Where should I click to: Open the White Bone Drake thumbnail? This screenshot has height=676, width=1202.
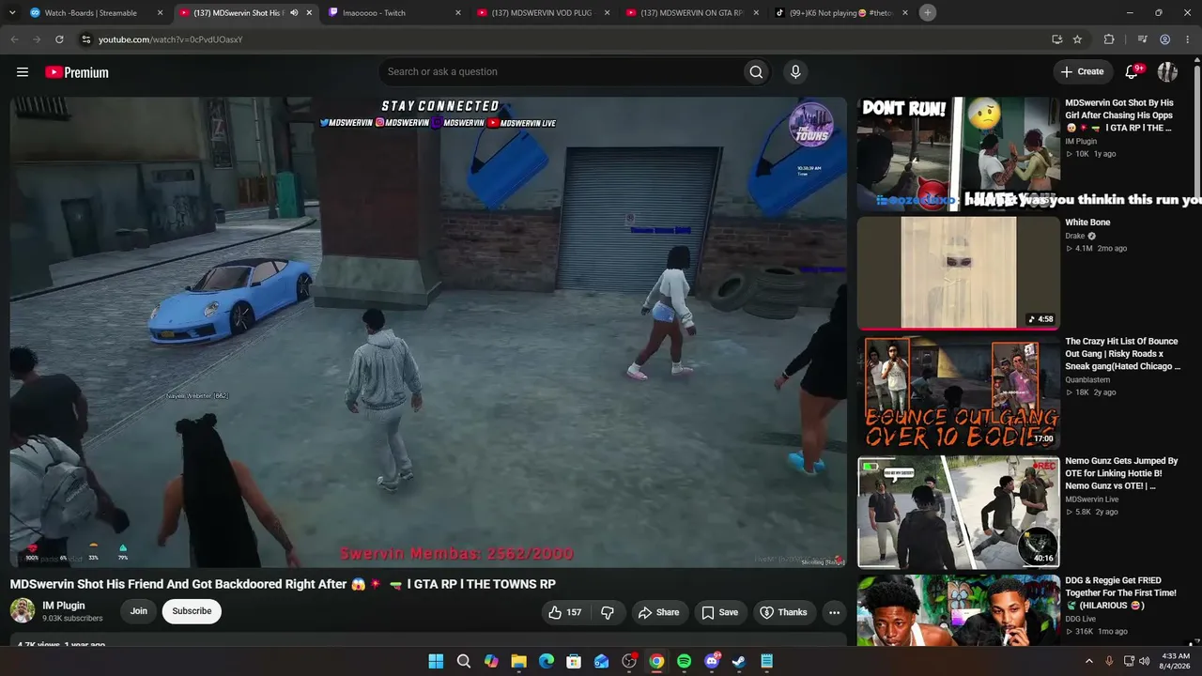click(958, 273)
